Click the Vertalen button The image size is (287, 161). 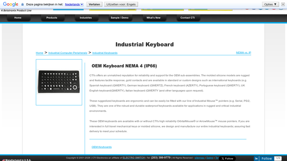tap(94, 4)
